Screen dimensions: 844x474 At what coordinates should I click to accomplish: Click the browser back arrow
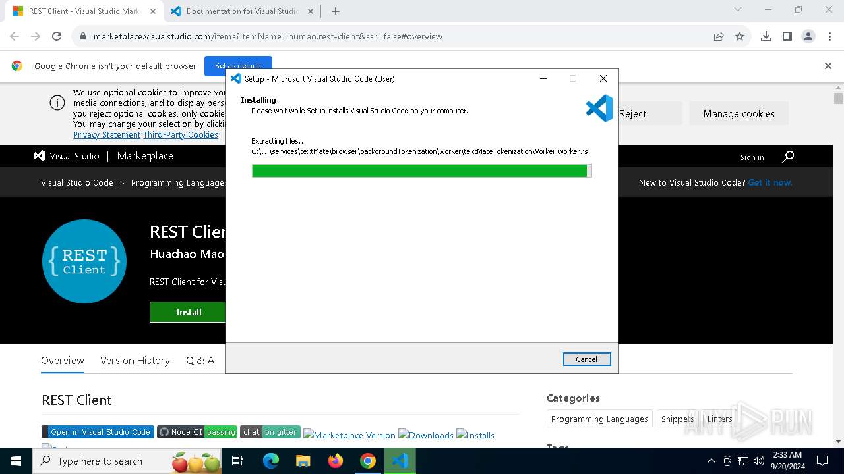point(15,37)
